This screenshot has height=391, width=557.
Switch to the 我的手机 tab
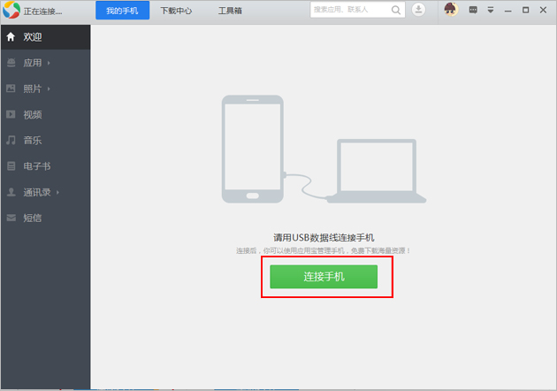tap(122, 11)
